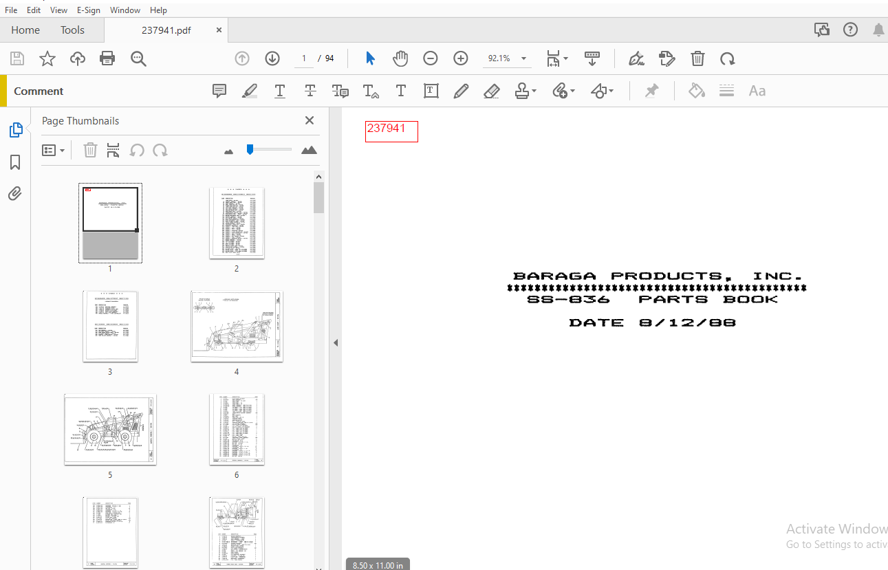This screenshot has width=888, height=570.
Task: Rotate the page with the top toolbar icon
Action: point(728,58)
